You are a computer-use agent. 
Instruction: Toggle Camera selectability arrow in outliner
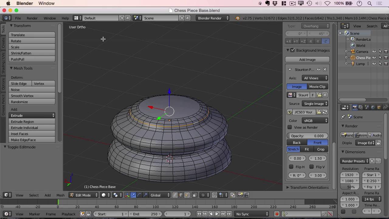click(x=380, y=52)
